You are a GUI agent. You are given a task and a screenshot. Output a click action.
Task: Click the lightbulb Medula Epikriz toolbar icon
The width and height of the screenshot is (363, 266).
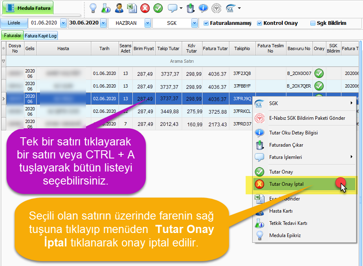(93, 8)
